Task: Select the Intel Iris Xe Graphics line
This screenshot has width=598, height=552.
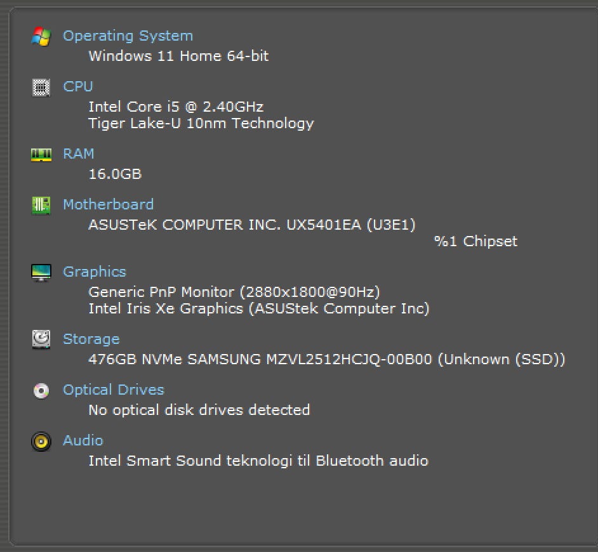Action: [259, 309]
